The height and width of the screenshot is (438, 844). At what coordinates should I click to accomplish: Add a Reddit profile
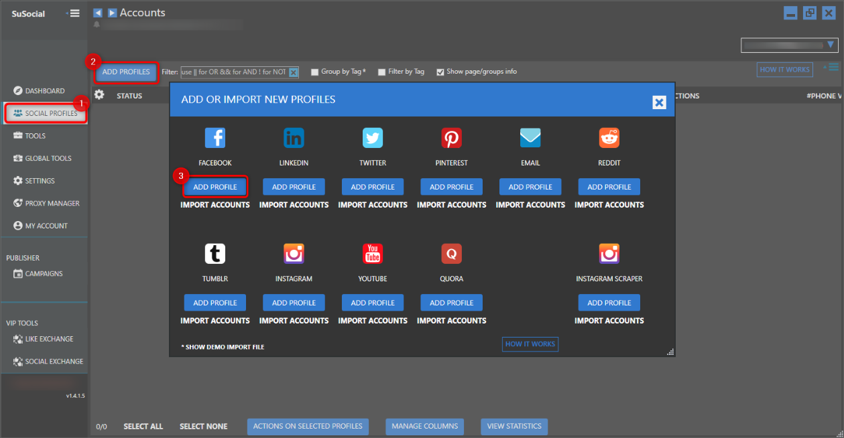click(x=609, y=187)
